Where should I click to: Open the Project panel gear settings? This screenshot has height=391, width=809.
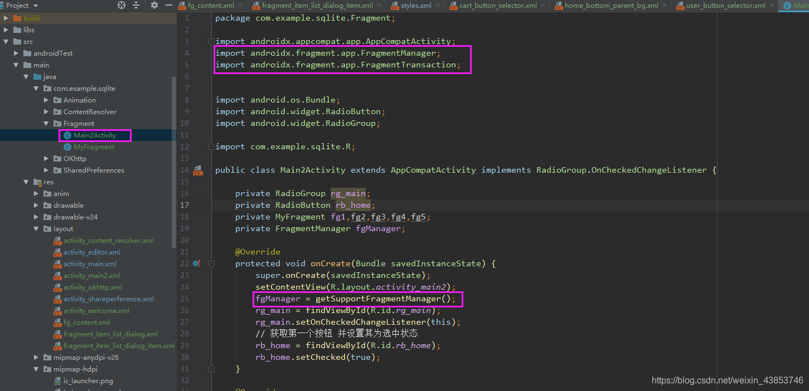click(154, 6)
